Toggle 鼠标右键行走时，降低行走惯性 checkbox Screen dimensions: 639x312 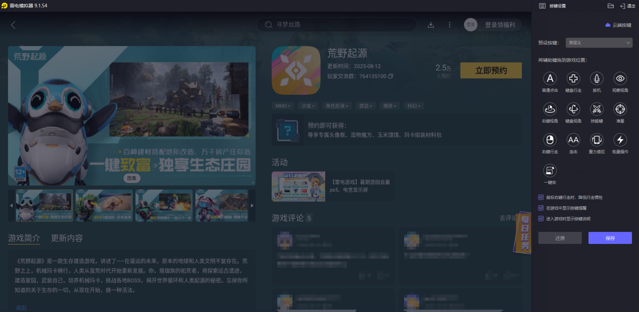point(541,198)
